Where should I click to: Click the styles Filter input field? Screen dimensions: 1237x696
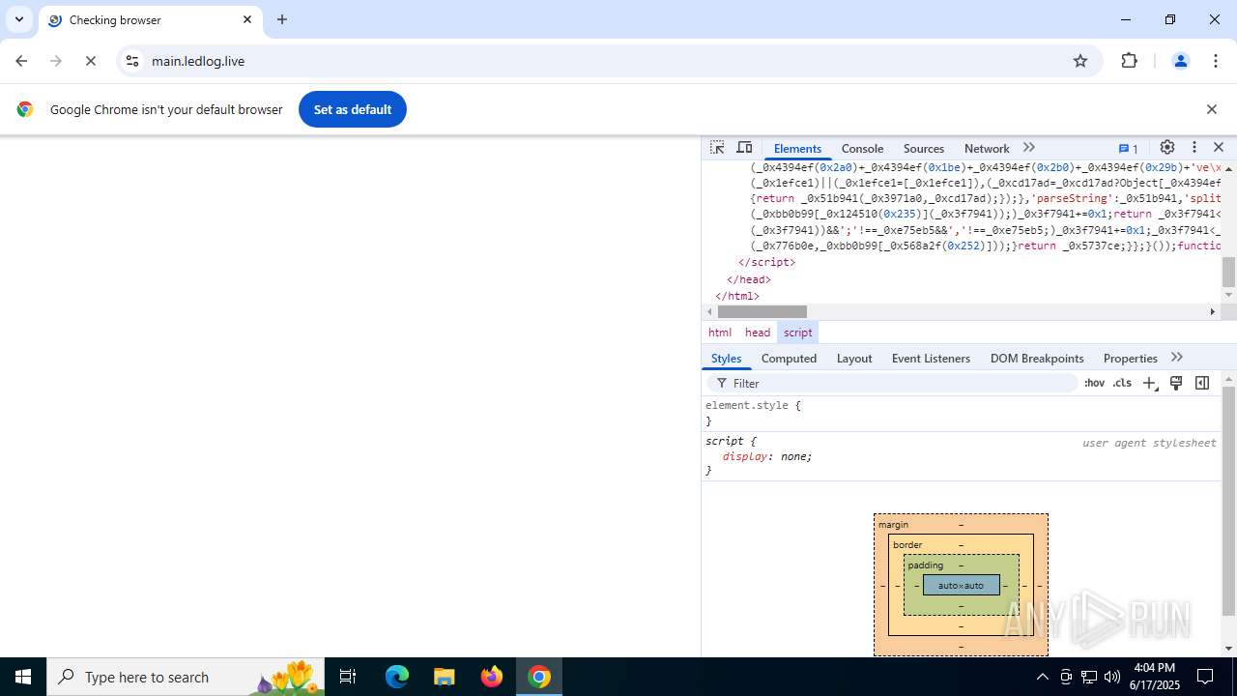click(x=891, y=384)
